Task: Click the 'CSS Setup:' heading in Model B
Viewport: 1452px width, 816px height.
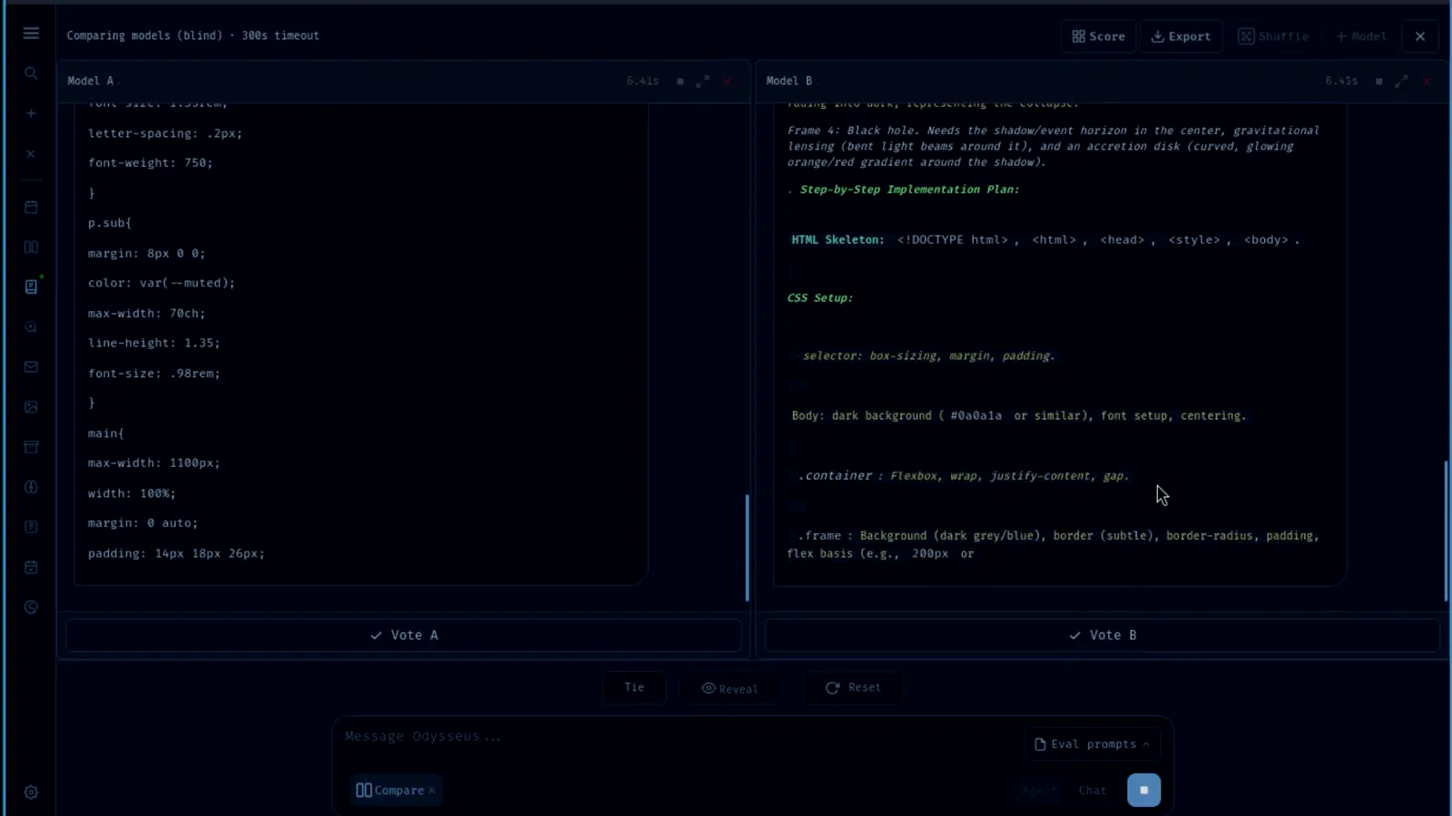Action: [x=820, y=298]
